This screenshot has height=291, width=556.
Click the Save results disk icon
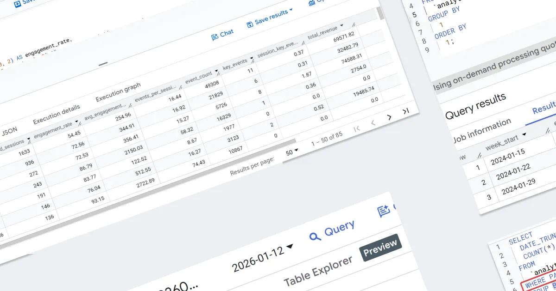pos(250,24)
